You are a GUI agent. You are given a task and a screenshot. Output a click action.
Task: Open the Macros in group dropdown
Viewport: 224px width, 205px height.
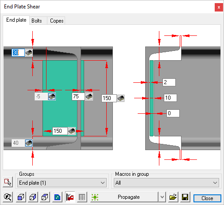pos(166,183)
